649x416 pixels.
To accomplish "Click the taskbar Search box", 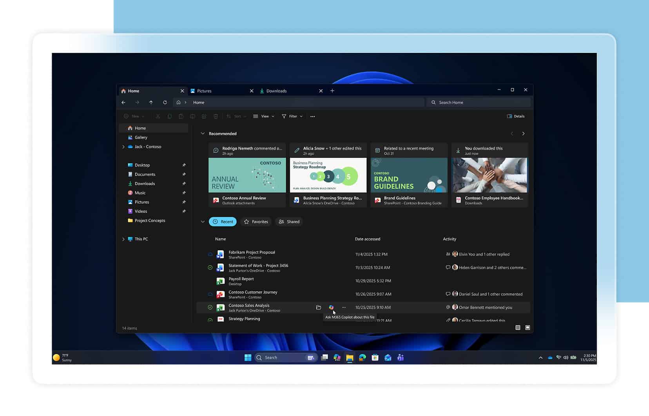I will pos(285,358).
